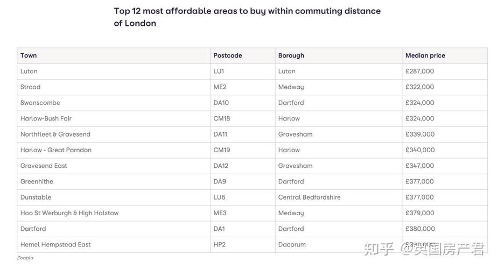Click the "Postcode" column header
This screenshot has width=497, height=269.
point(228,55)
